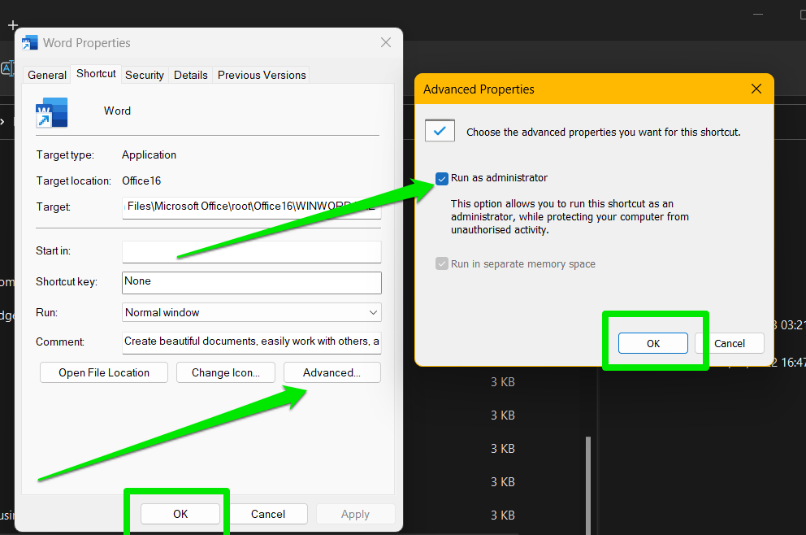Toggle the Run in separate memory space checkbox
The image size is (806, 535).
(441, 263)
